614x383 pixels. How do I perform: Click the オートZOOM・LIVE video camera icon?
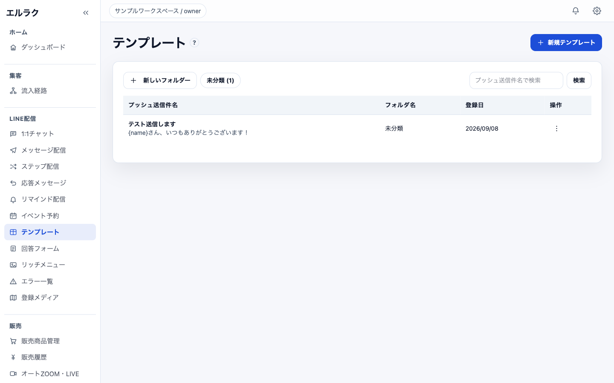(13, 374)
